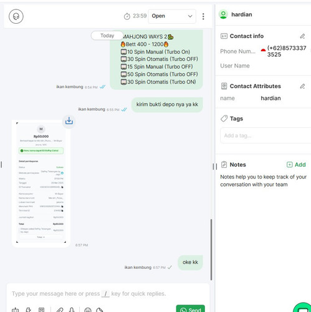Click the chat area scrollbar
311x312 pixels.
(x=211, y=250)
